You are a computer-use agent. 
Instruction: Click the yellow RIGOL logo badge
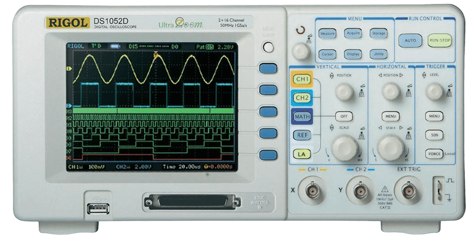point(68,23)
